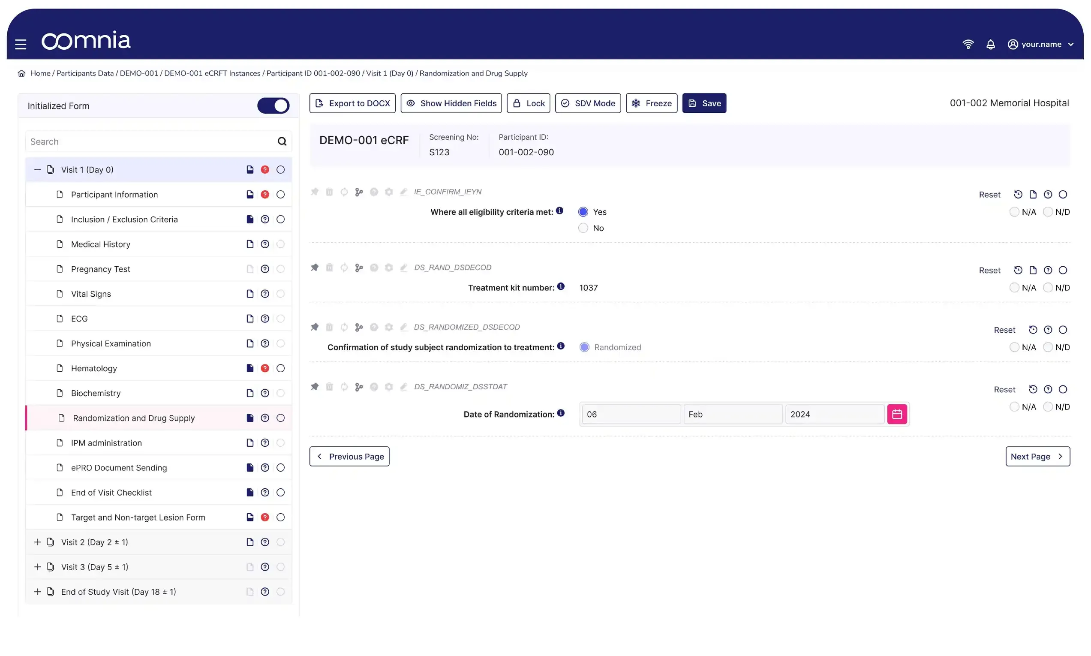
Task: Click Export to DOCX button
Action: (x=352, y=103)
